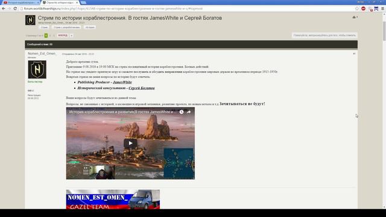Jump to the last page with the arrow

click(71, 36)
